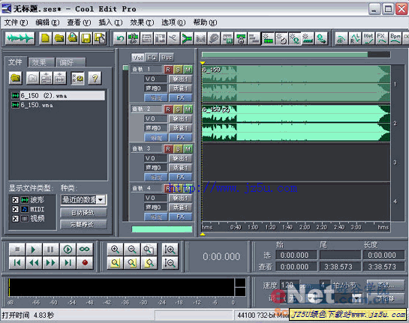Open file icon in the file panel

tap(16, 78)
